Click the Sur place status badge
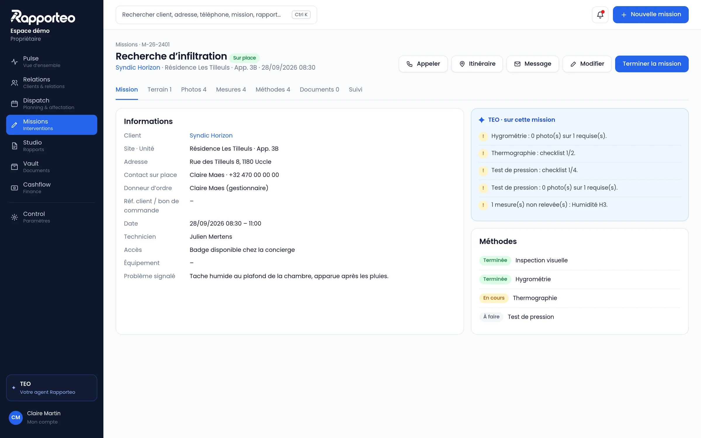The width and height of the screenshot is (701, 438). click(x=244, y=58)
